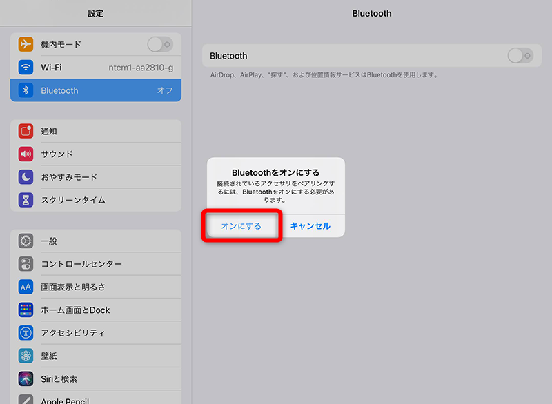This screenshot has width=552, height=404.
Task: Open 一般 settings
Action: pyautogui.click(x=96, y=241)
